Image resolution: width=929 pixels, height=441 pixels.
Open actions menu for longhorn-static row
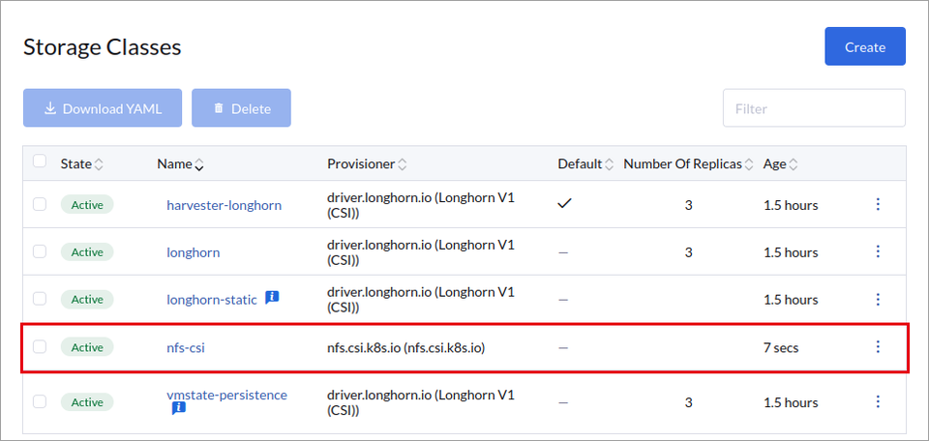pyautogui.click(x=878, y=299)
